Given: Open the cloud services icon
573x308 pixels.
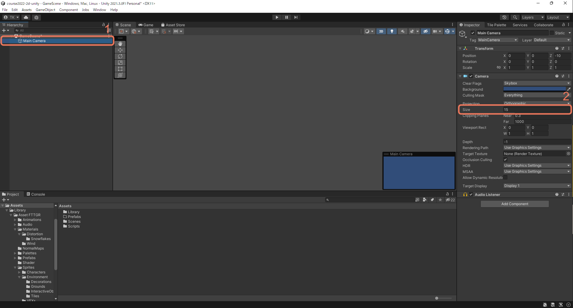Looking at the screenshot, I should tap(26, 17).
